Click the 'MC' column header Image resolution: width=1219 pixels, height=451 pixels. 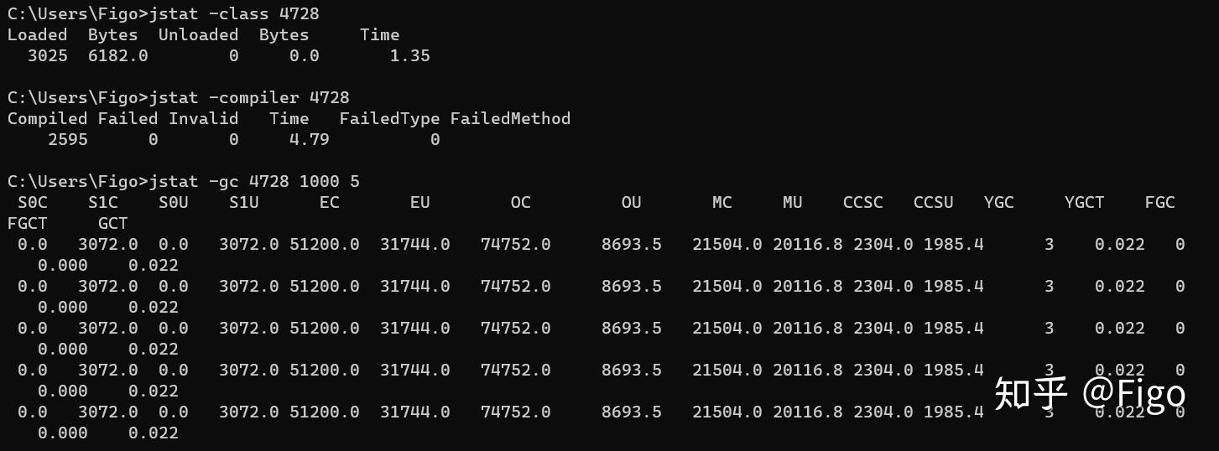pos(722,203)
